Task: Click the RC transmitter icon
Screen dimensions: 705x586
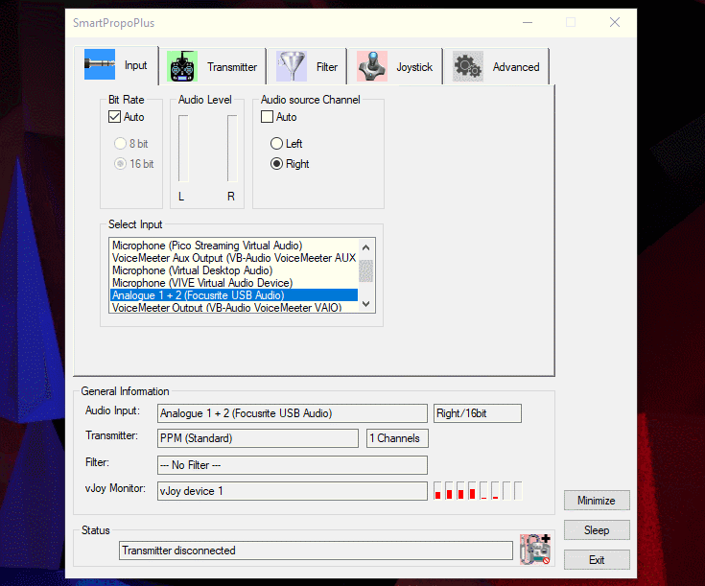Action: click(x=182, y=66)
